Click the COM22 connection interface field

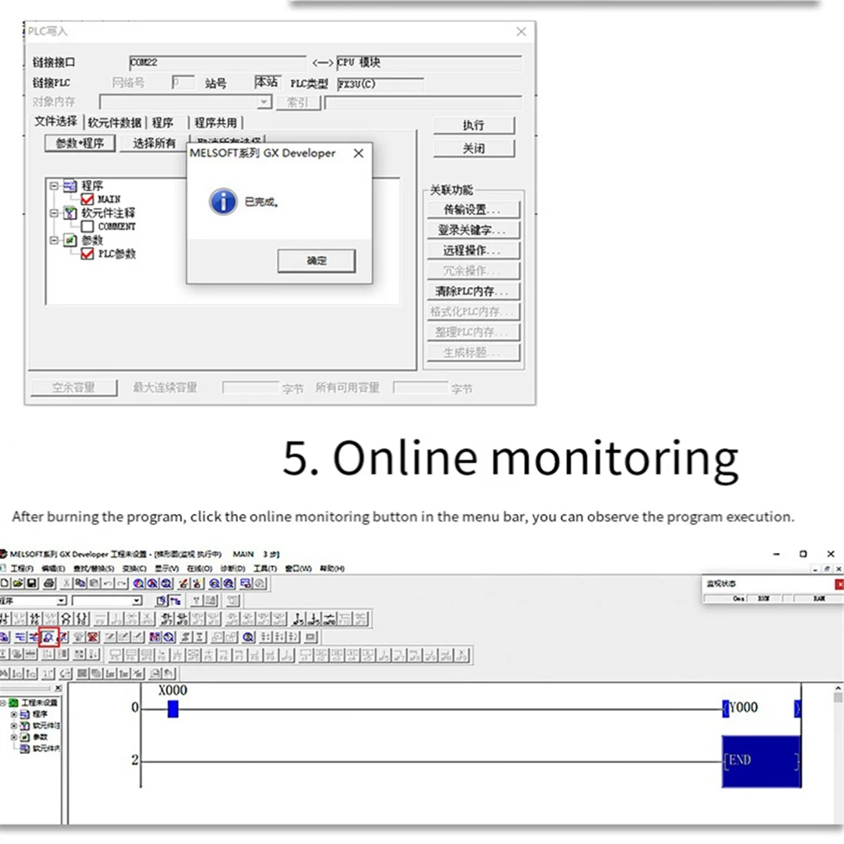point(217,63)
